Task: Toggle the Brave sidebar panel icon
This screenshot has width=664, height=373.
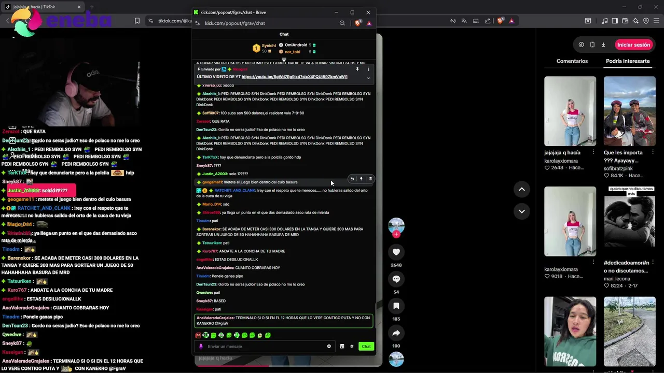Action: click(x=615, y=21)
